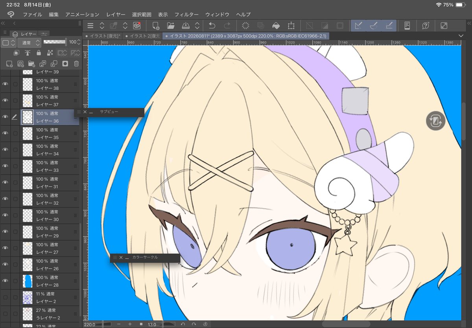472x328 pixels.
Task: Open Clip Studio launcher icon in toolbar
Action: (137, 26)
